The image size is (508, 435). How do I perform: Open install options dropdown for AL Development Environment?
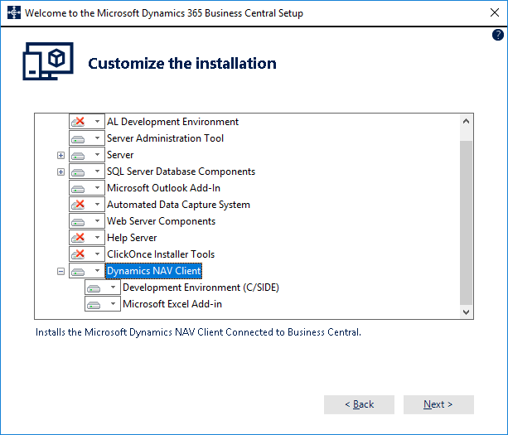pos(97,122)
